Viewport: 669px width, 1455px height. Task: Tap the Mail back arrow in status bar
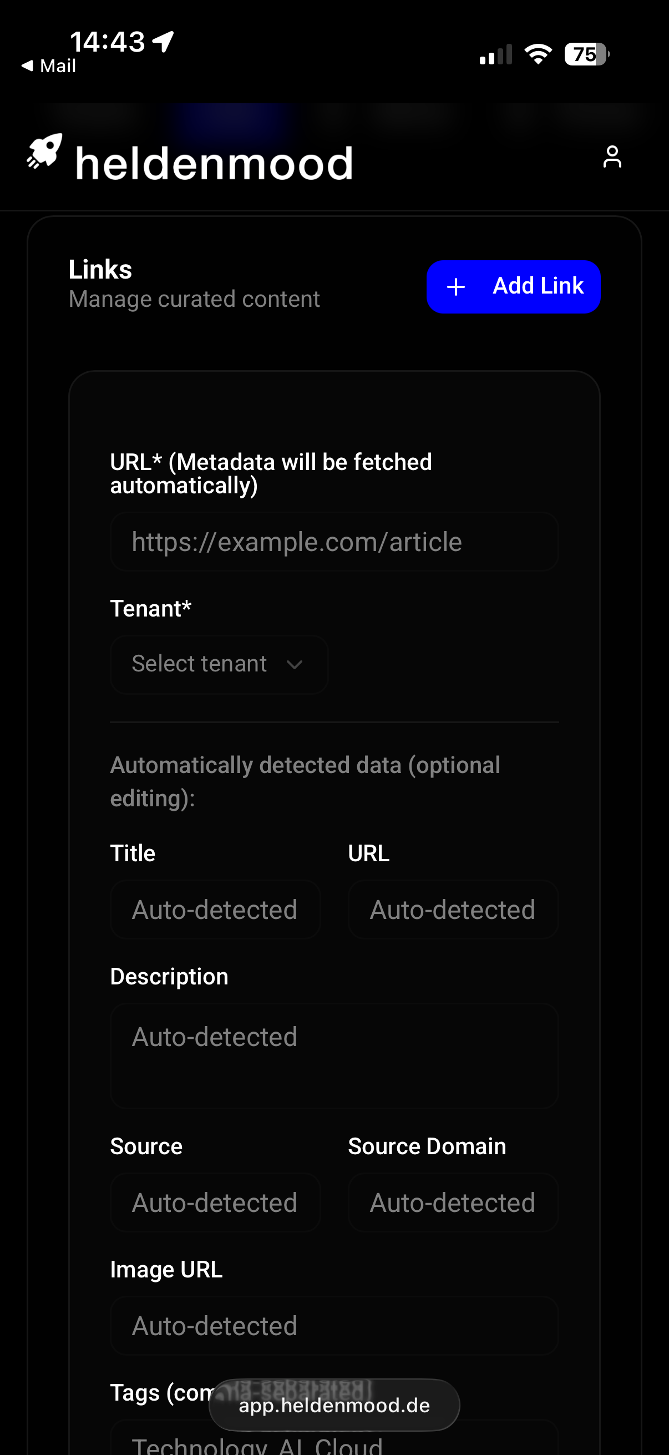coord(27,66)
